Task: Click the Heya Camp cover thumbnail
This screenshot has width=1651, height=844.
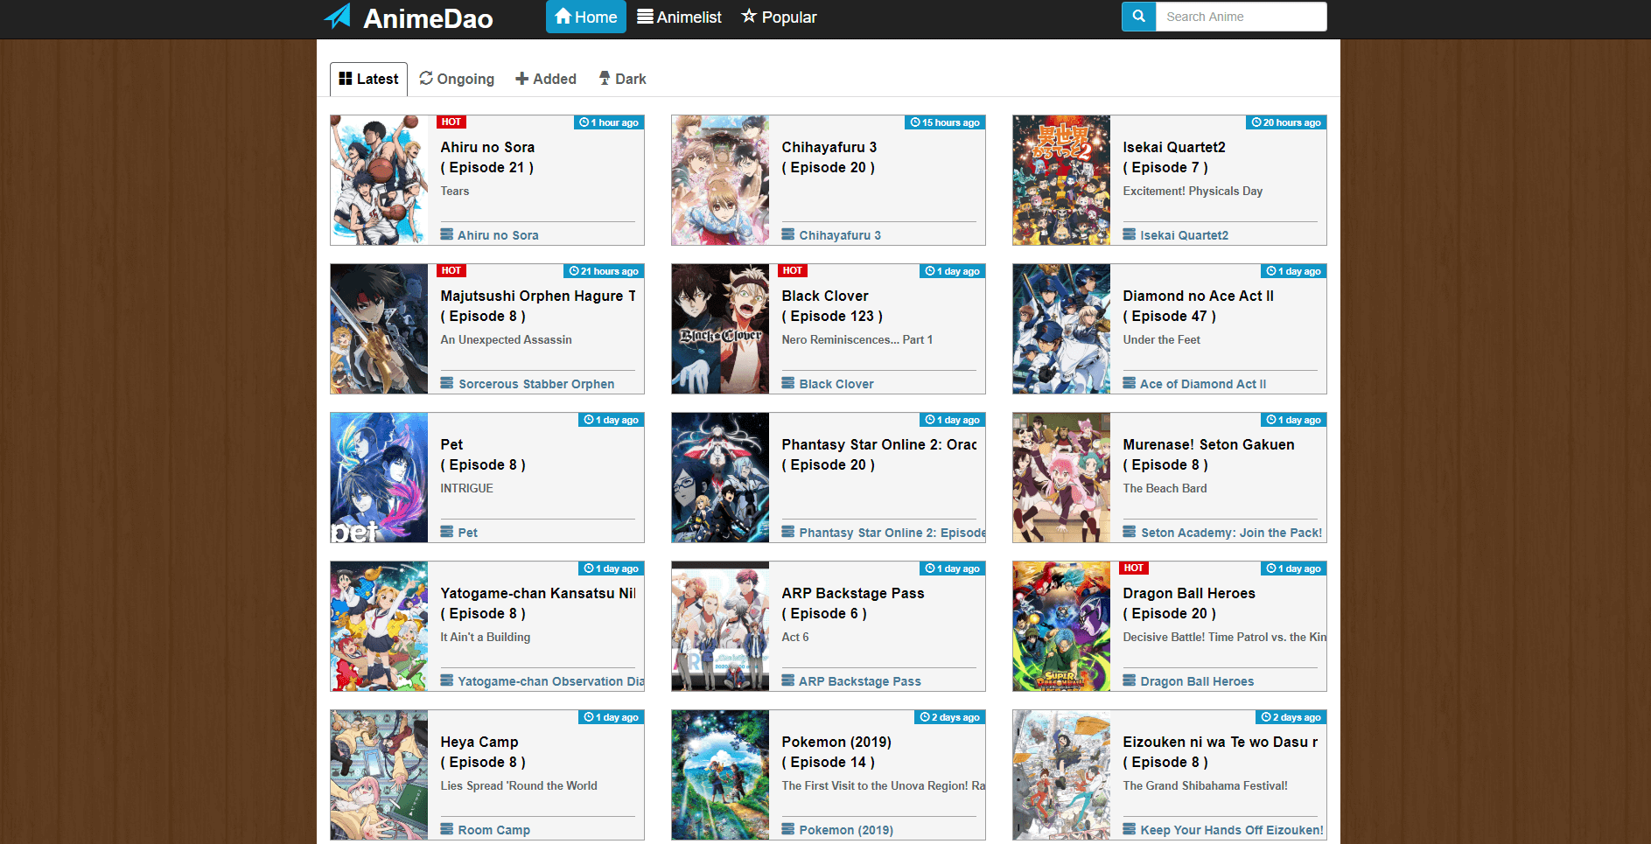Action: point(379,775)
